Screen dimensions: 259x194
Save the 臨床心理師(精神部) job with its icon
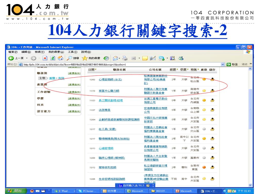[x=212, y=158]
